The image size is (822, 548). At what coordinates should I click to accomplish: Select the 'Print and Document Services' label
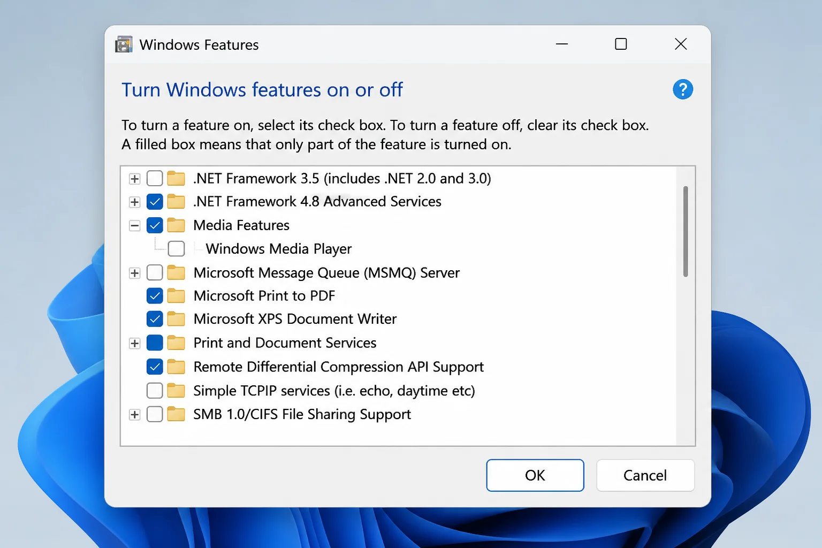285,343
